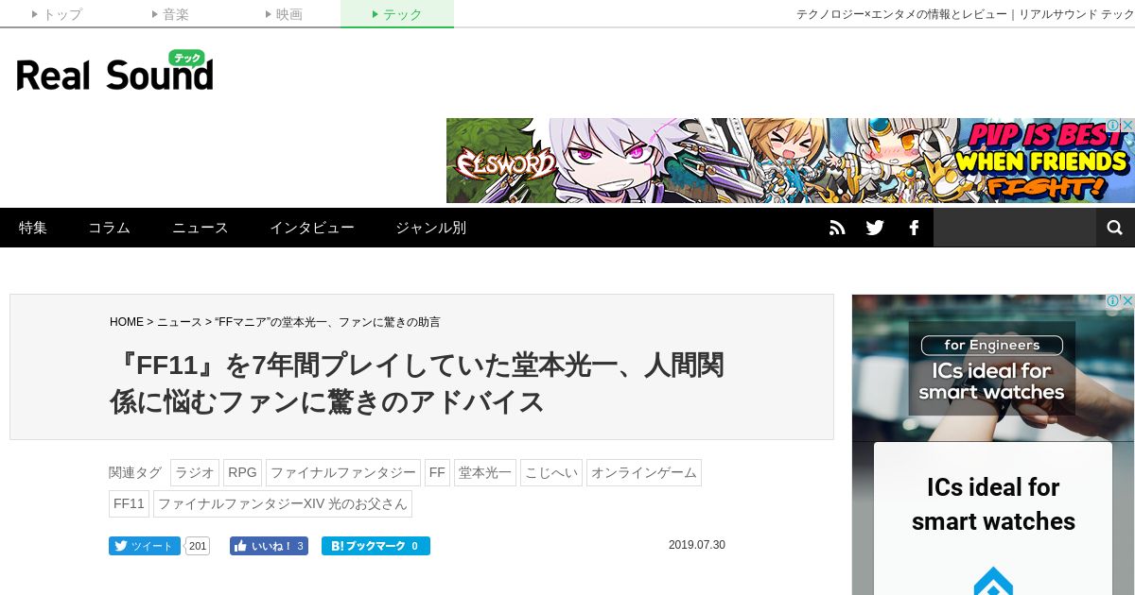This screenshot has height=595, width=1135.
Task: Switch to the 音楽 tab
Action: 170,14
